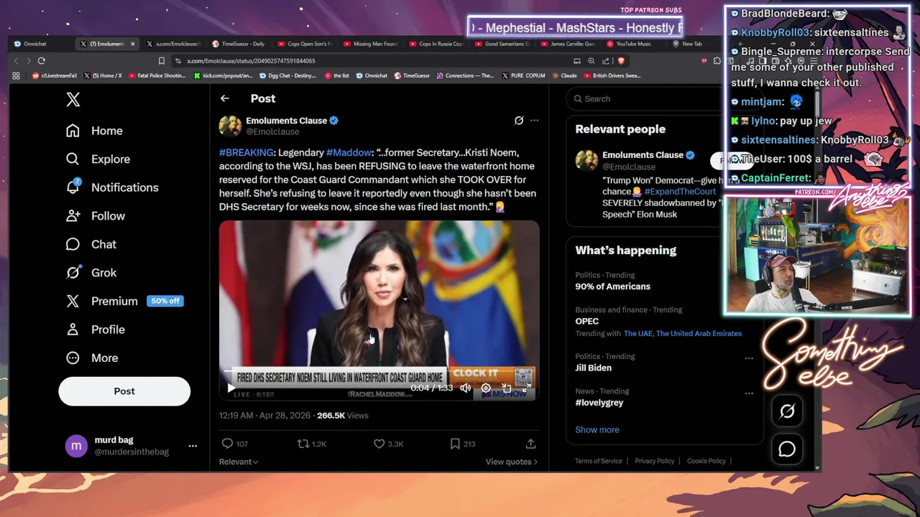This screenshot has width=920, height=517.
Task: Reload the page
Action: click(x=41, y=61)
